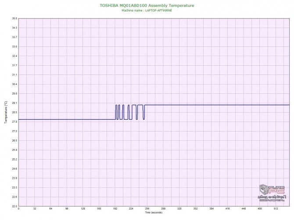Select the 224 seconds time tick
This screenshot has width=294, height=220.
pos(131,209)
